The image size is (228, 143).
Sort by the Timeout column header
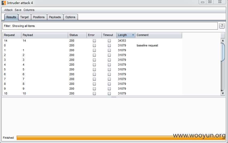[109, 35]
